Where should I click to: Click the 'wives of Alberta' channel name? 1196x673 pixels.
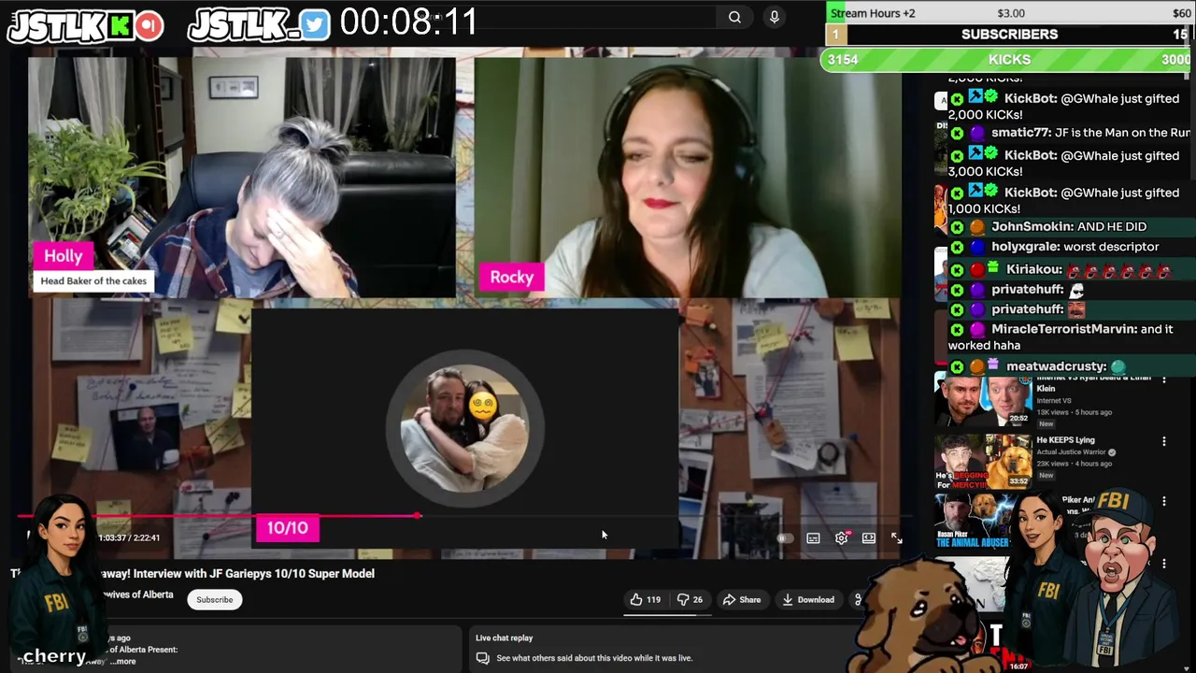pyautogui.click(x=138, y=595)
